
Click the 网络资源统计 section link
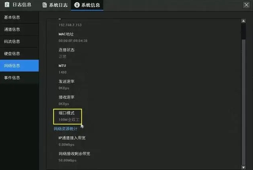pos(65,129)
